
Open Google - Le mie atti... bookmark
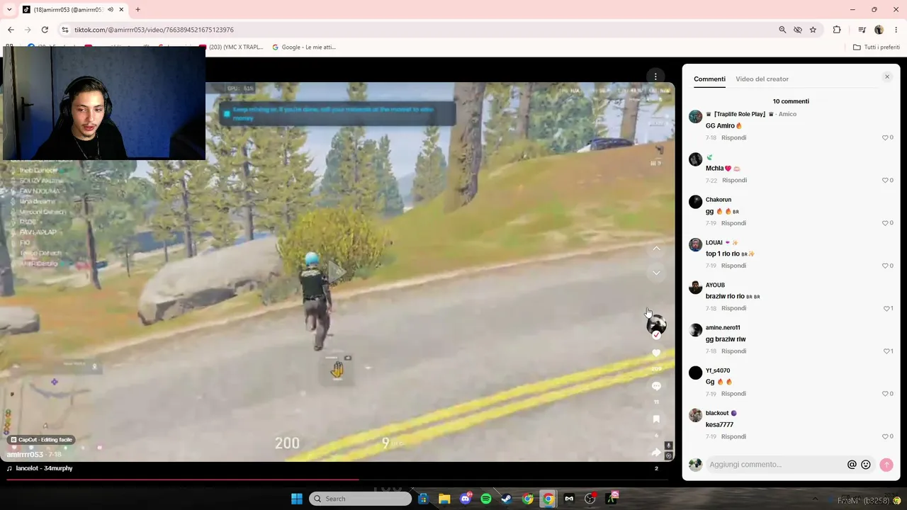pos(304,47)
